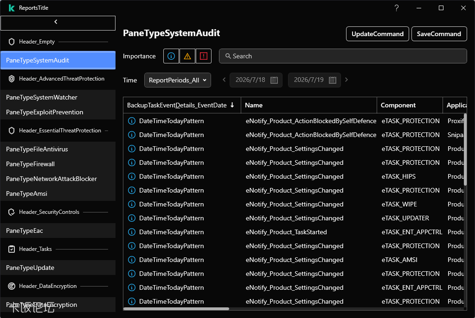The width and height of the screenshot is (475, 318).
Task: Click the info icon of the eTASK_WIPE row
Action: click(x=132, y=204)
